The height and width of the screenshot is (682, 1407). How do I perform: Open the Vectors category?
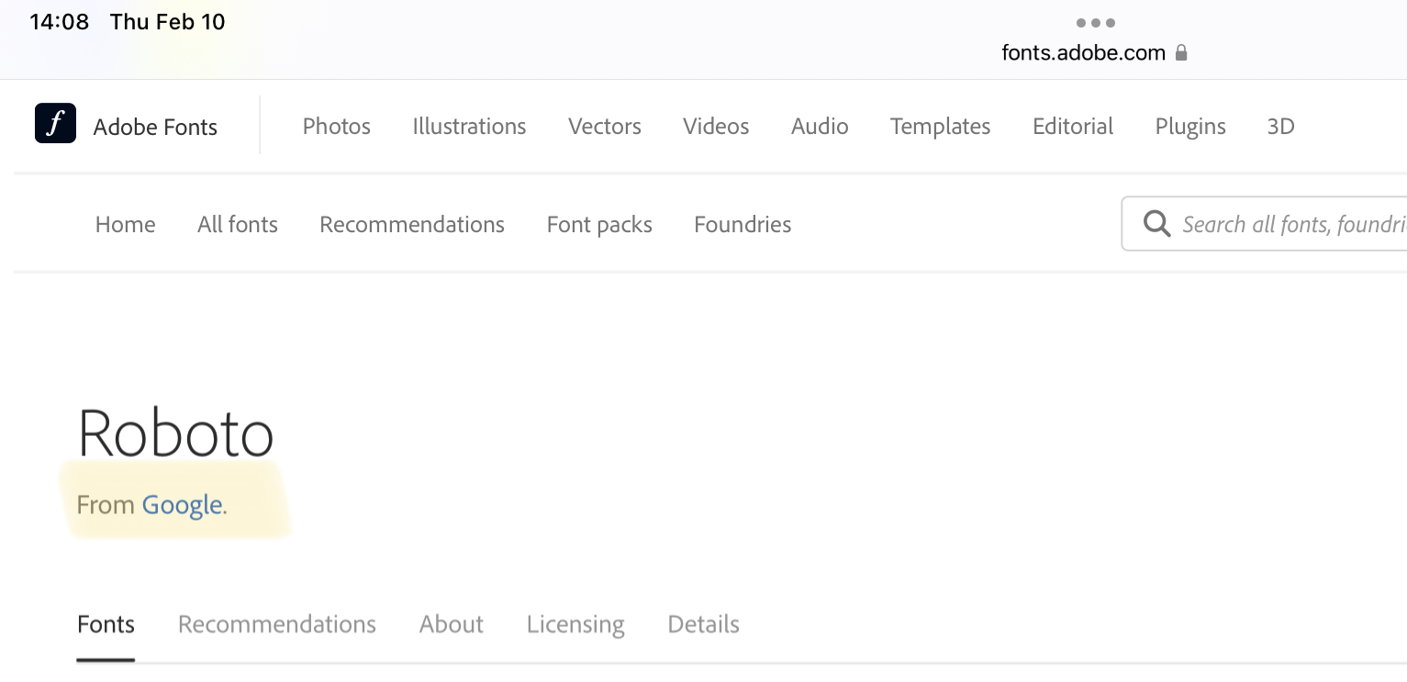tap(604, 127)
